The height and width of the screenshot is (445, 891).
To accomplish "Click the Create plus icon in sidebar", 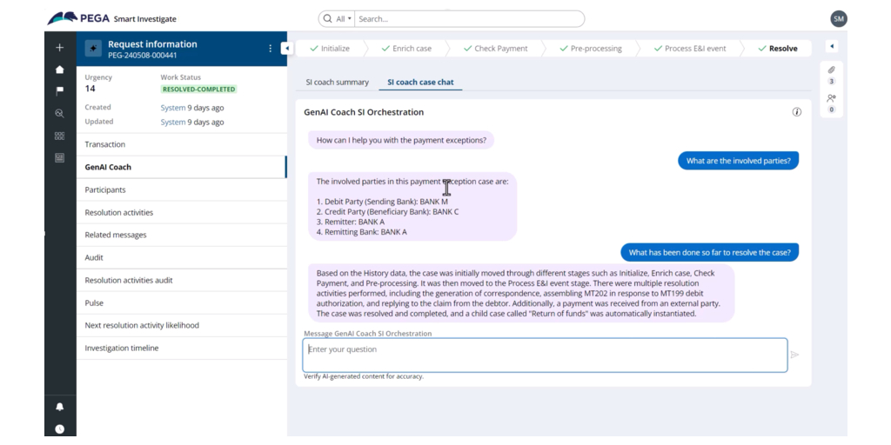I will (x=60, y=48).
